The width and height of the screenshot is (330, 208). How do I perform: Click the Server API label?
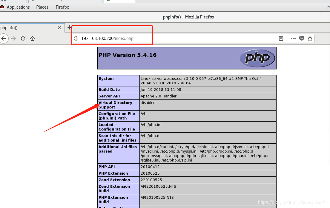pyautogui.click(x=109, y=96)
